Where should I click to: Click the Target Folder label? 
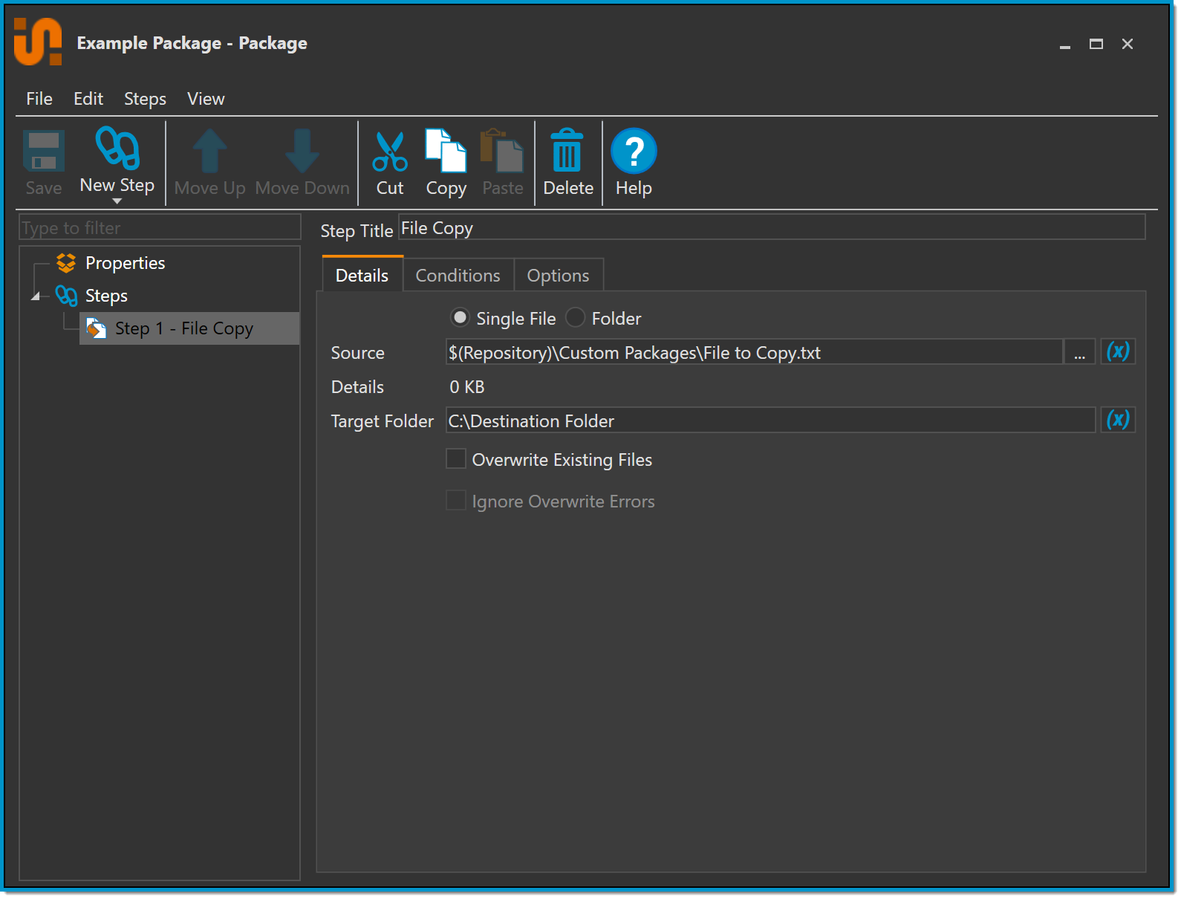383,421
